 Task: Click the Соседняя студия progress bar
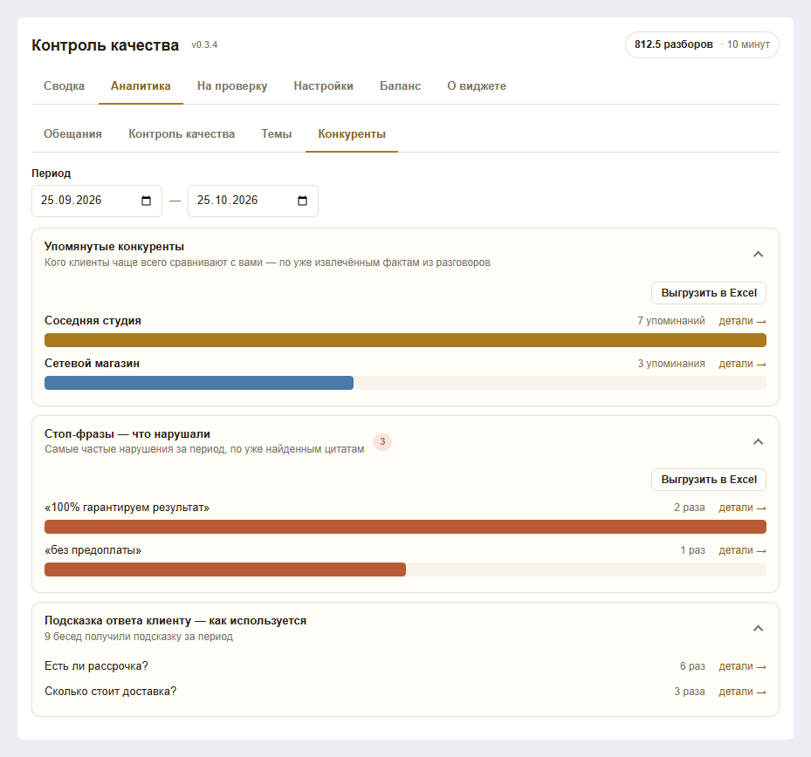pos(405,340)
